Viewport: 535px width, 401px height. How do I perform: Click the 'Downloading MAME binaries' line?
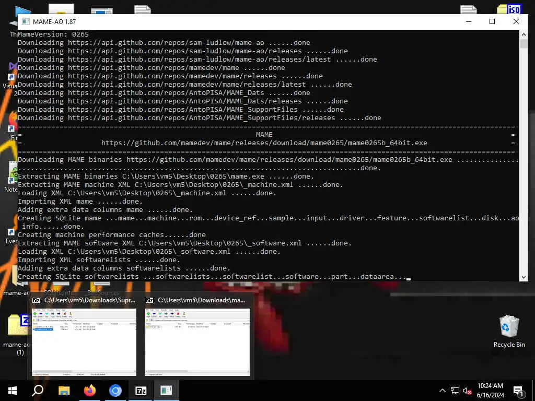click(268, 160)
